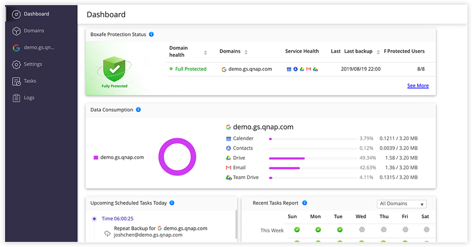Screen dimensions: 472x247
Task: Click the Settings gear icon in sidebar
Action: [x=16, y=64]
